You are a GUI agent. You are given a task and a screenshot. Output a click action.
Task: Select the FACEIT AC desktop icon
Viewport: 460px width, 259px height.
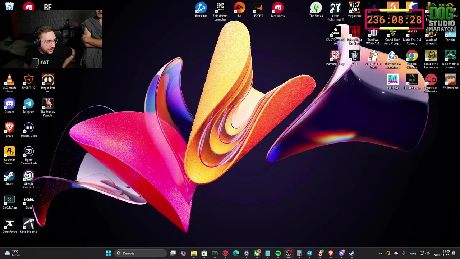(28, 82)
